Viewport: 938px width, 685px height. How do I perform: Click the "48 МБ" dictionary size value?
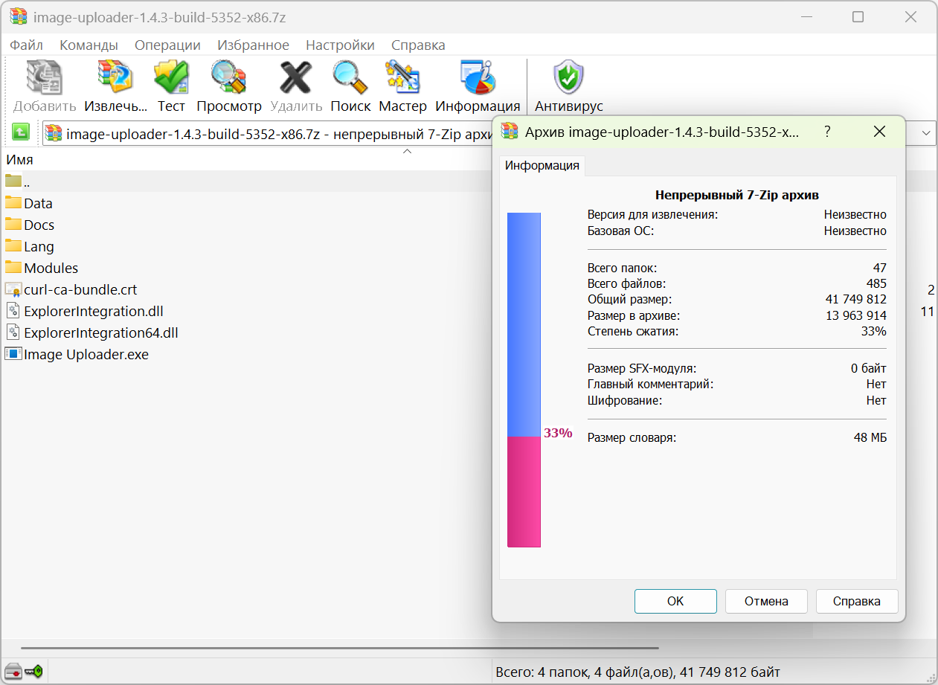(870, 437)
